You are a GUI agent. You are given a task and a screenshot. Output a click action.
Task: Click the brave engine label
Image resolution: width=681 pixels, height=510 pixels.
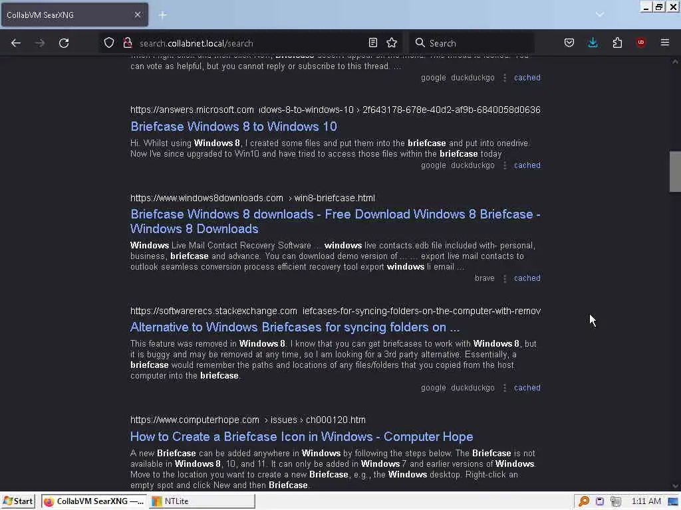click(x=485, y=278)
